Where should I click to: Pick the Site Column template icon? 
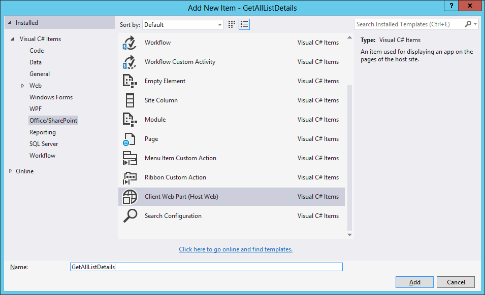[130, 100]
